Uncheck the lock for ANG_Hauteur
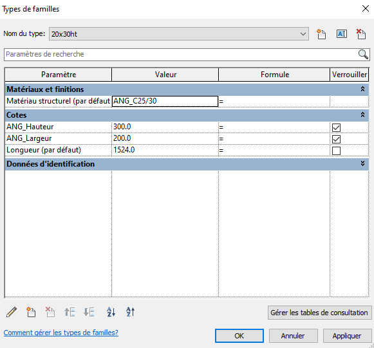 tap(336, 127)
